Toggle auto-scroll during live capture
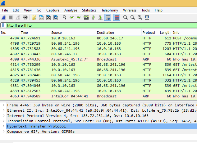This screenshot has height=143, width=197. [x=108, y=17]
